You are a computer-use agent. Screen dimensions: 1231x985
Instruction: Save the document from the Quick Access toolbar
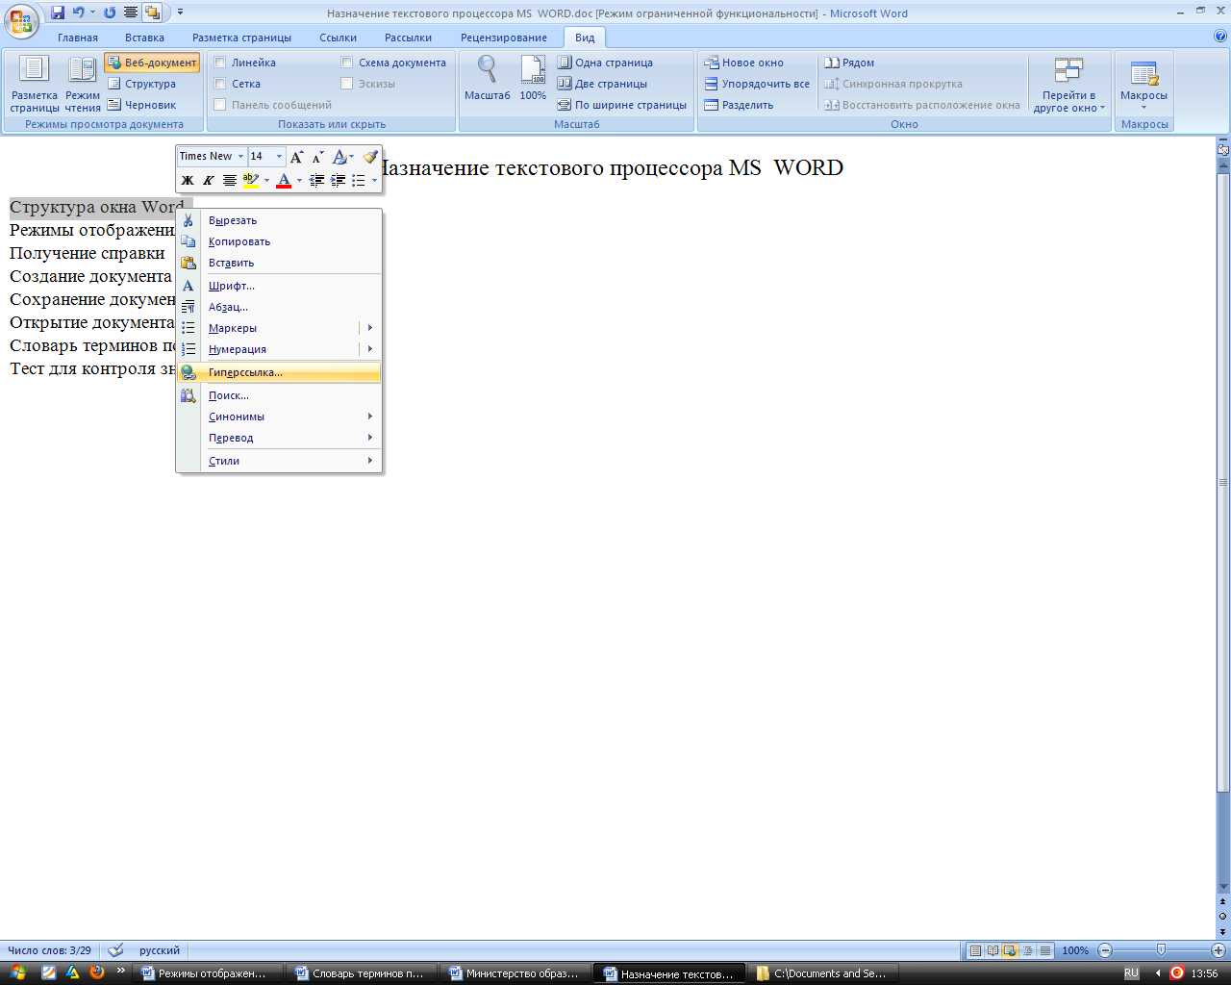click(58, 13)
